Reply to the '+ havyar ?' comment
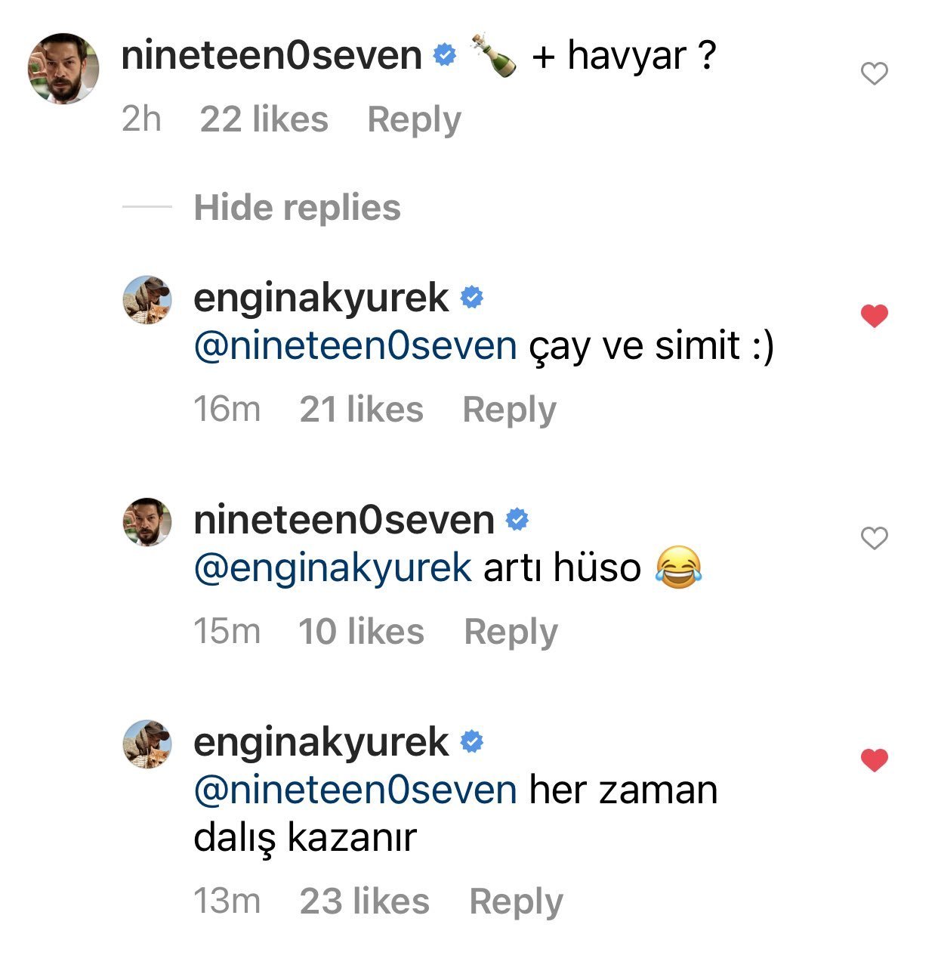938x971 pixels. pos(414,120)
